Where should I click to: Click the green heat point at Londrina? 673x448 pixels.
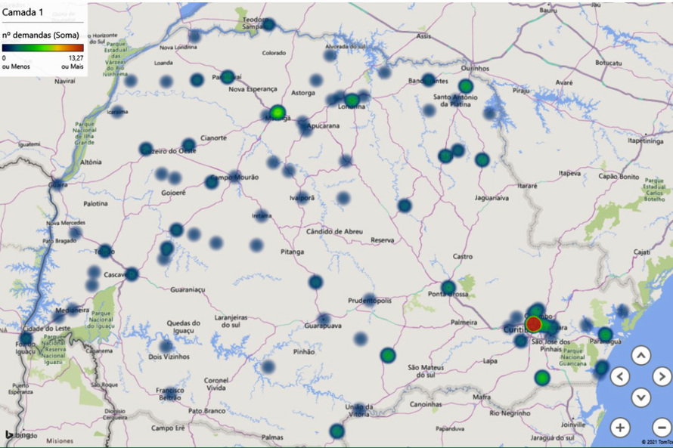pyautogui.click(x=352, y=100)
